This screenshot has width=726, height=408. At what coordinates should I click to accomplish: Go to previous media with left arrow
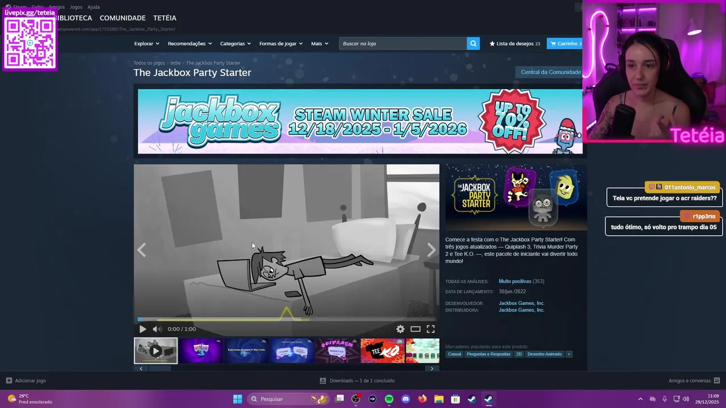coord(142,250)
